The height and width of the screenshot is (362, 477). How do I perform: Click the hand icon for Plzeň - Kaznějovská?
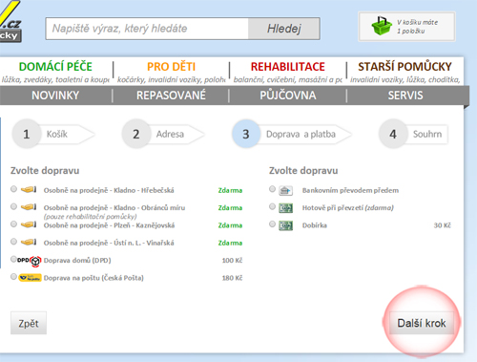(x=29, y=224)
